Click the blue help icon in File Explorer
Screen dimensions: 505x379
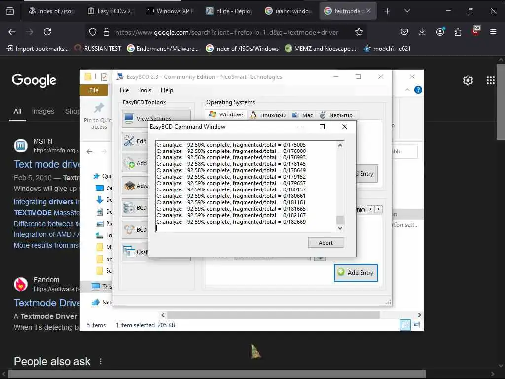point(418,90)
